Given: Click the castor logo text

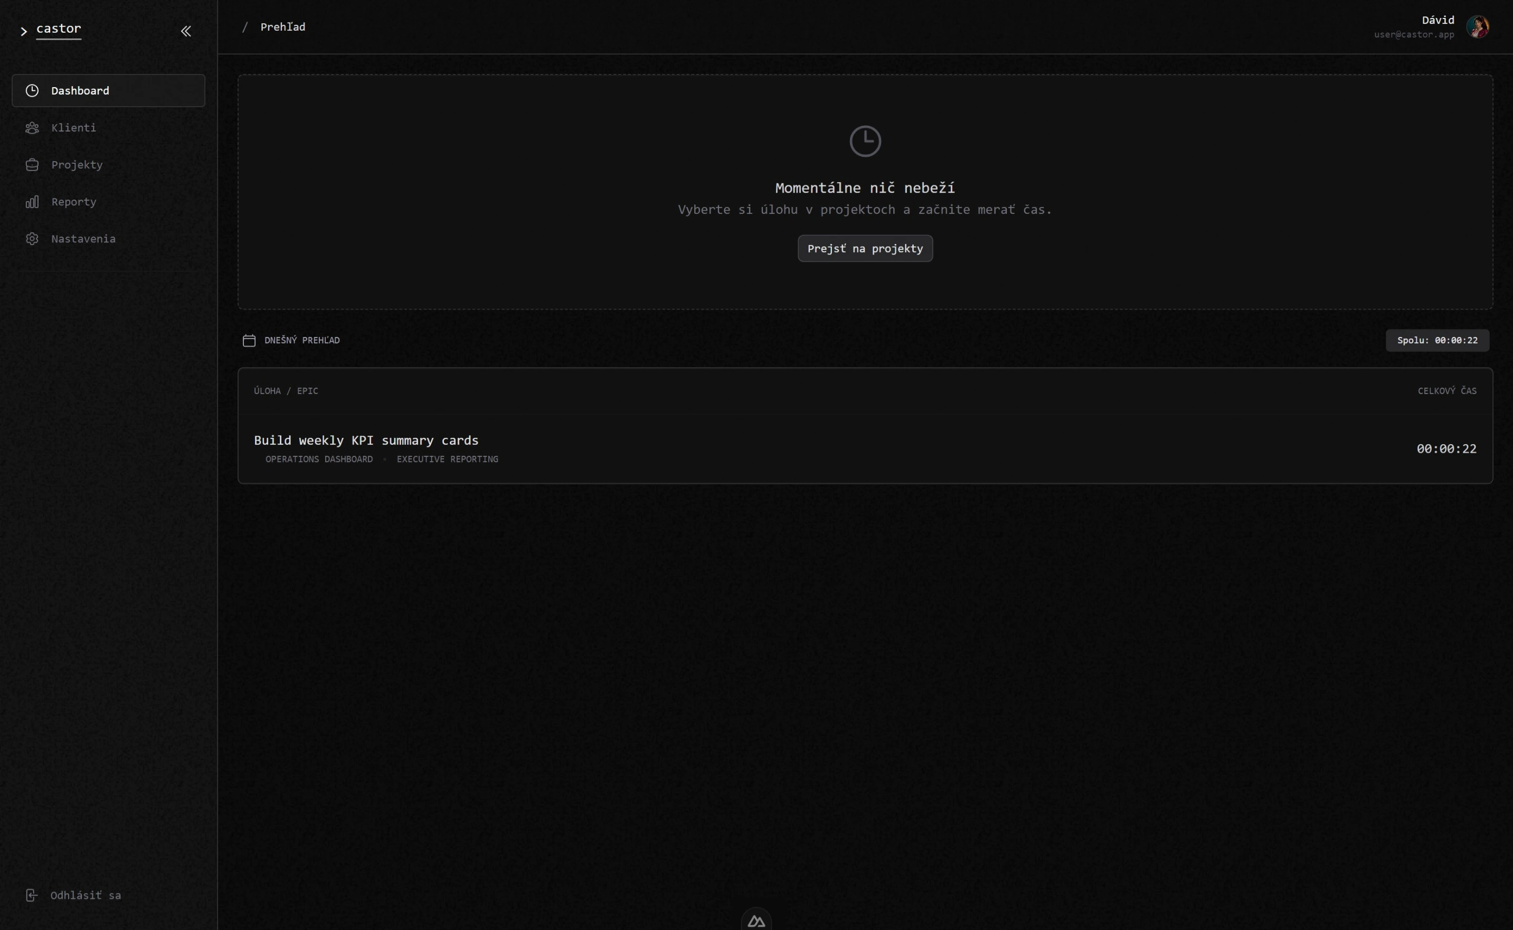Looking at the screenshot, I should click(59, 29).
